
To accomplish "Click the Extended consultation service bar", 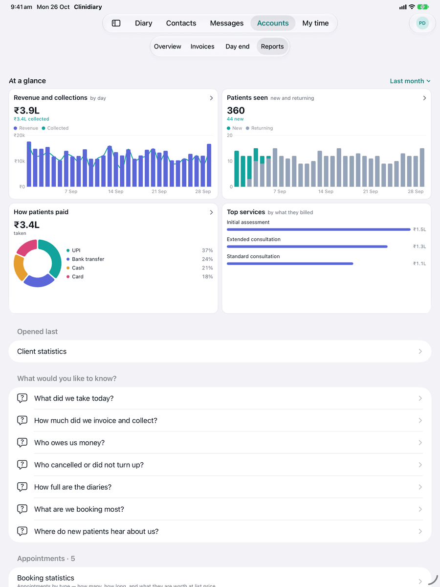I will coord(307,247).
